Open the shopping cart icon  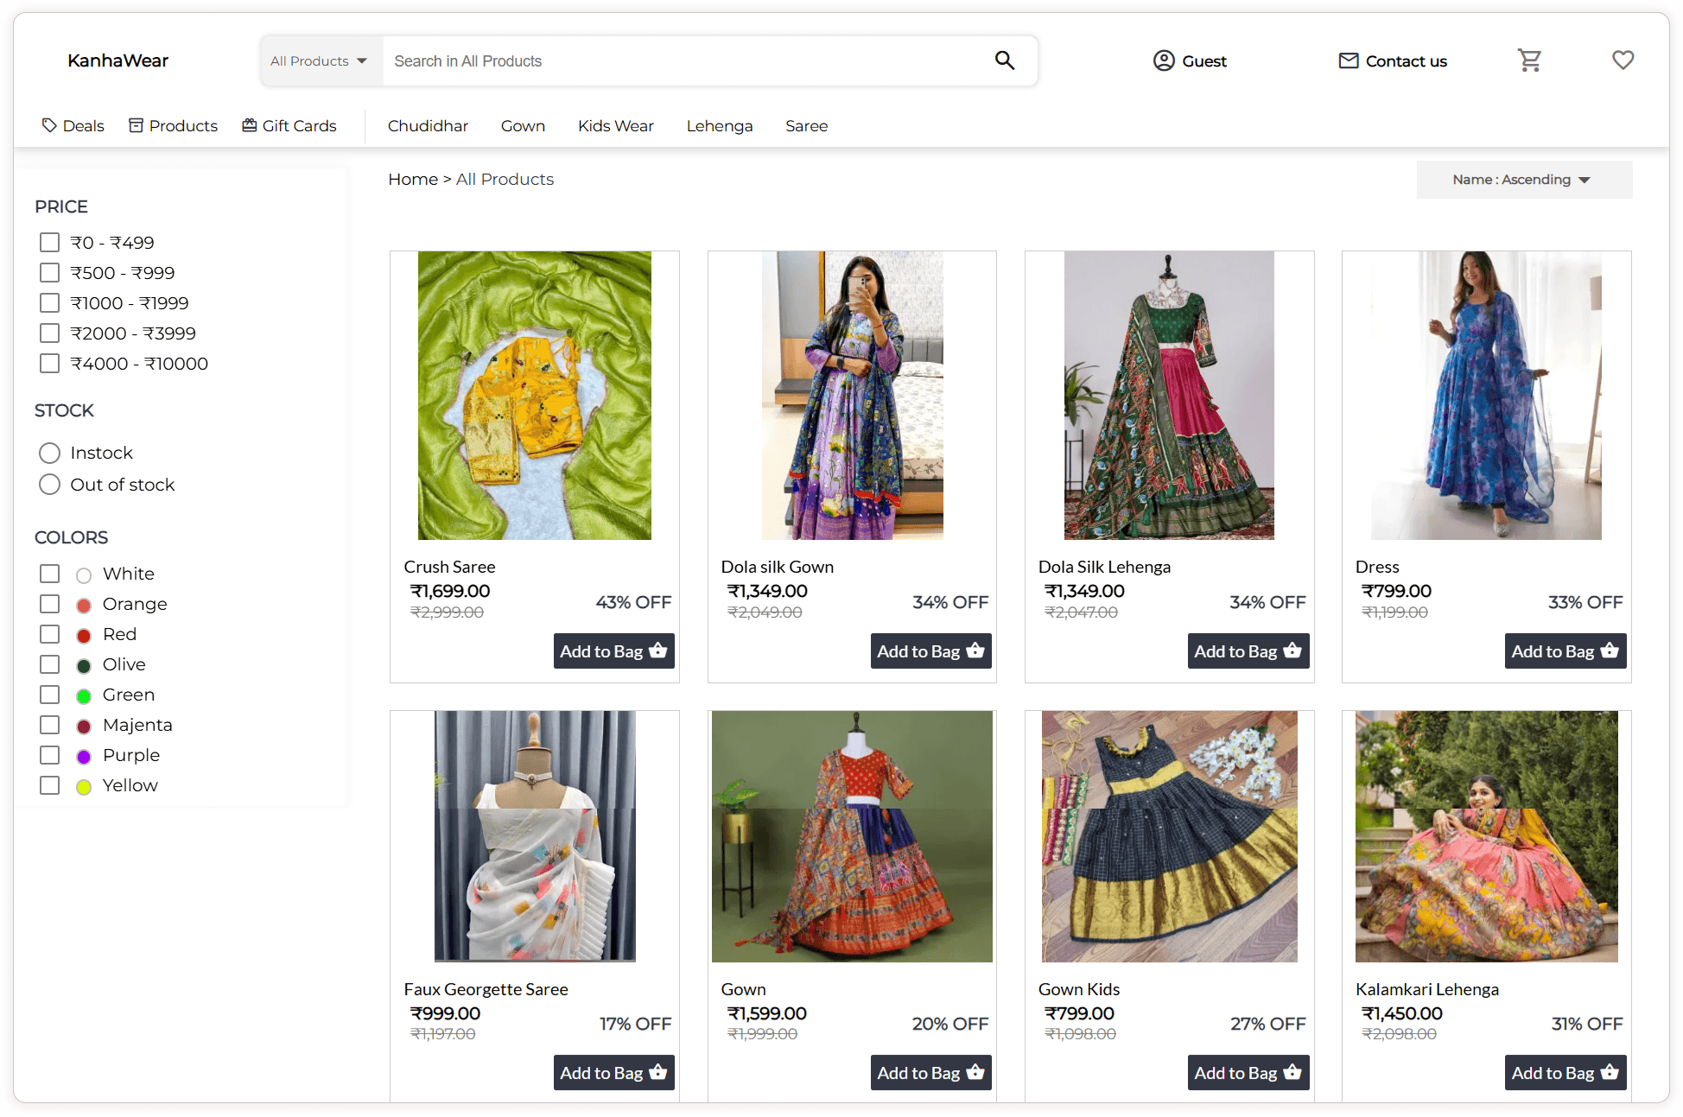(1529, 60)
